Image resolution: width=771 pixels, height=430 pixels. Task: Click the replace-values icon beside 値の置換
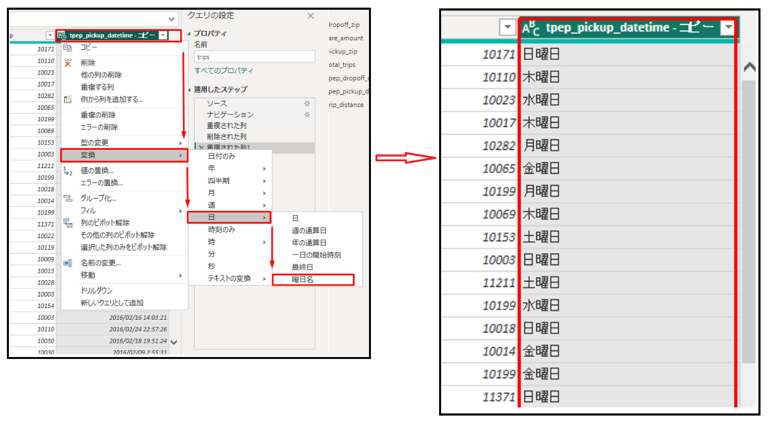click(68, 171)
